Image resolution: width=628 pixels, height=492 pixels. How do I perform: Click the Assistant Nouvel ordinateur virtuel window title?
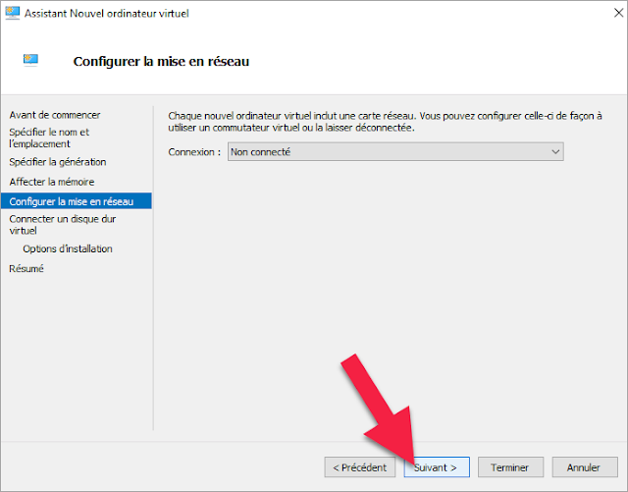click(x=107, y=13)
